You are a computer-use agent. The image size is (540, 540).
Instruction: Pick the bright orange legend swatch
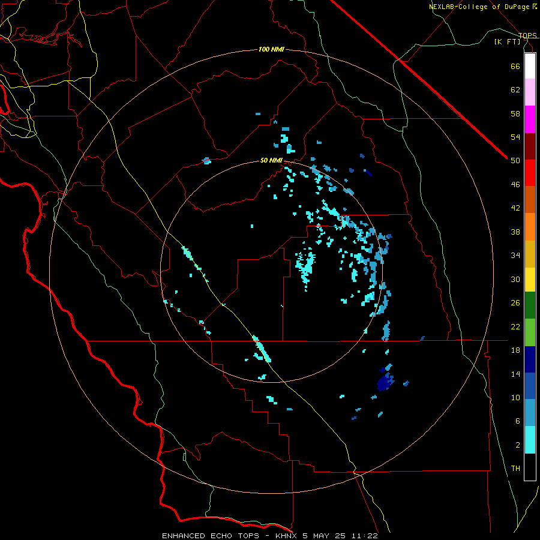point(530,227)
